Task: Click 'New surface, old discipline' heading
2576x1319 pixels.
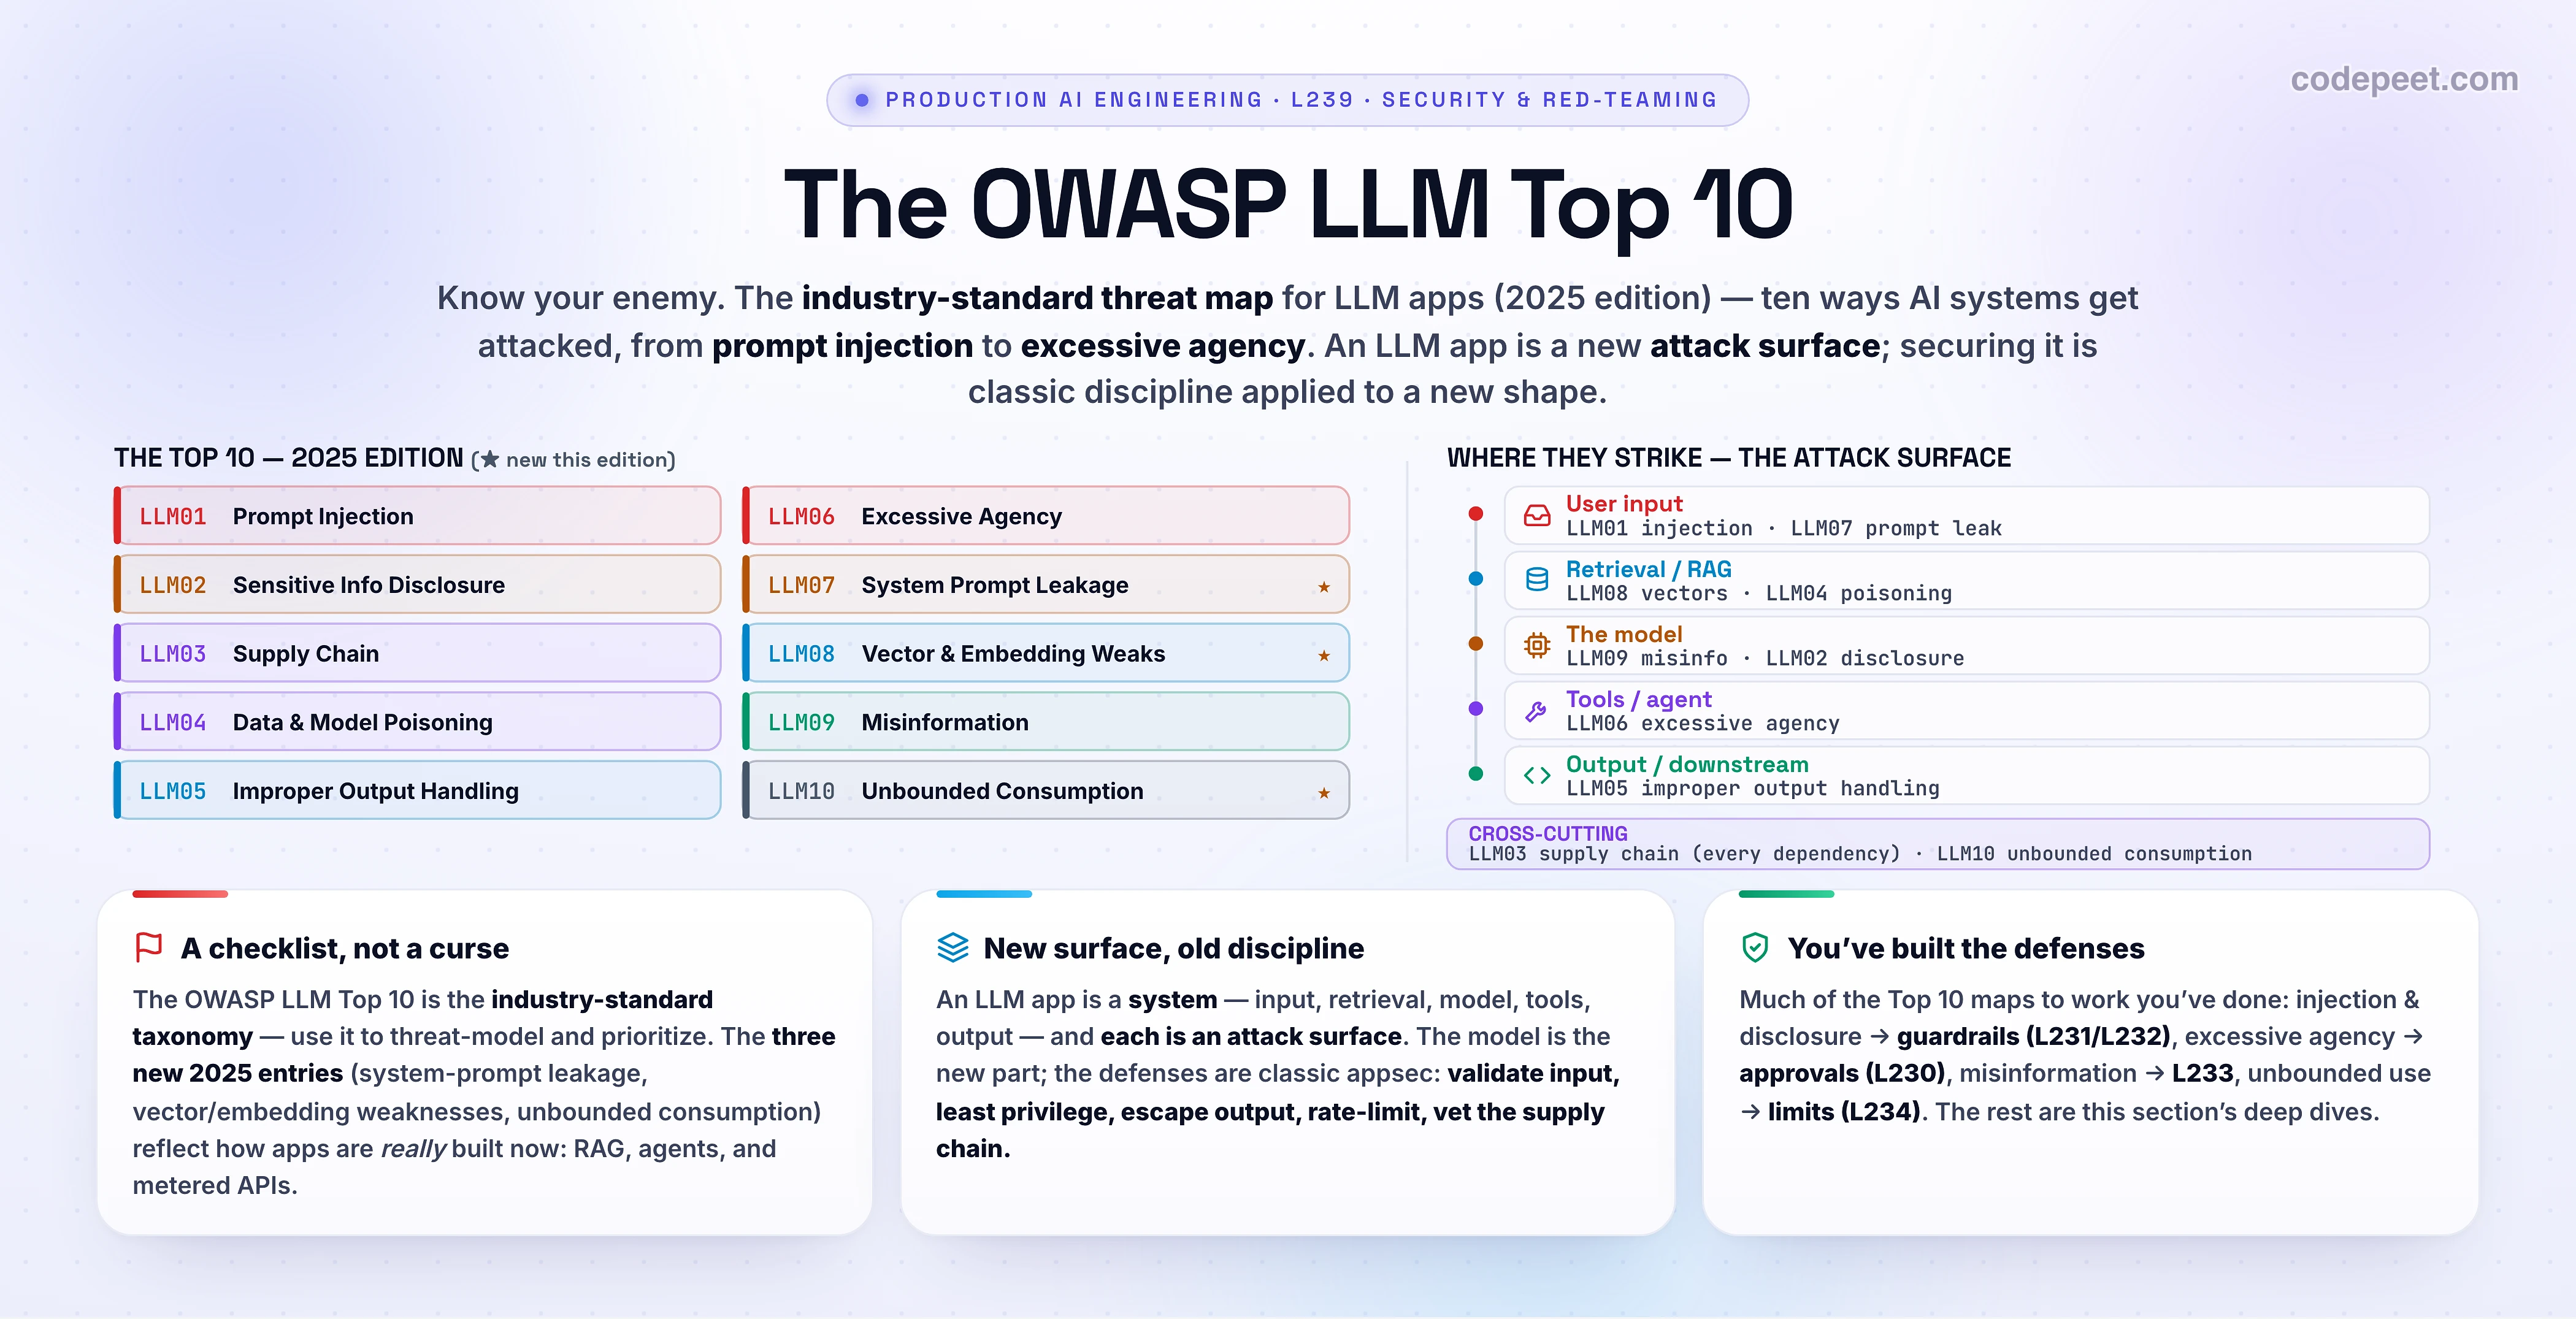Action: coord(1174,948)
